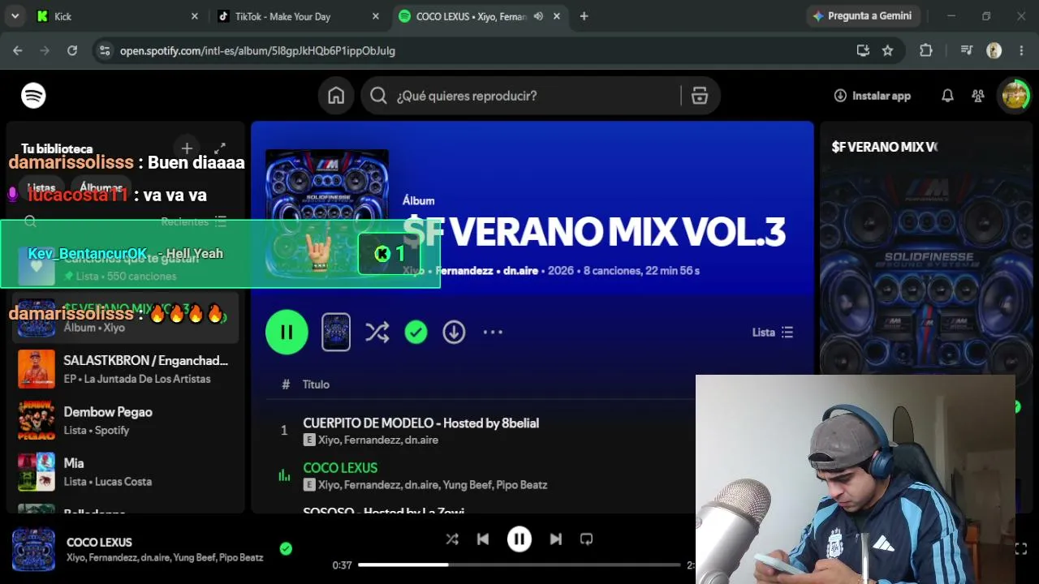Click Pregunta a Gemini button
The width and height of the screenshot is (1039, 584).
click(862, 16)
